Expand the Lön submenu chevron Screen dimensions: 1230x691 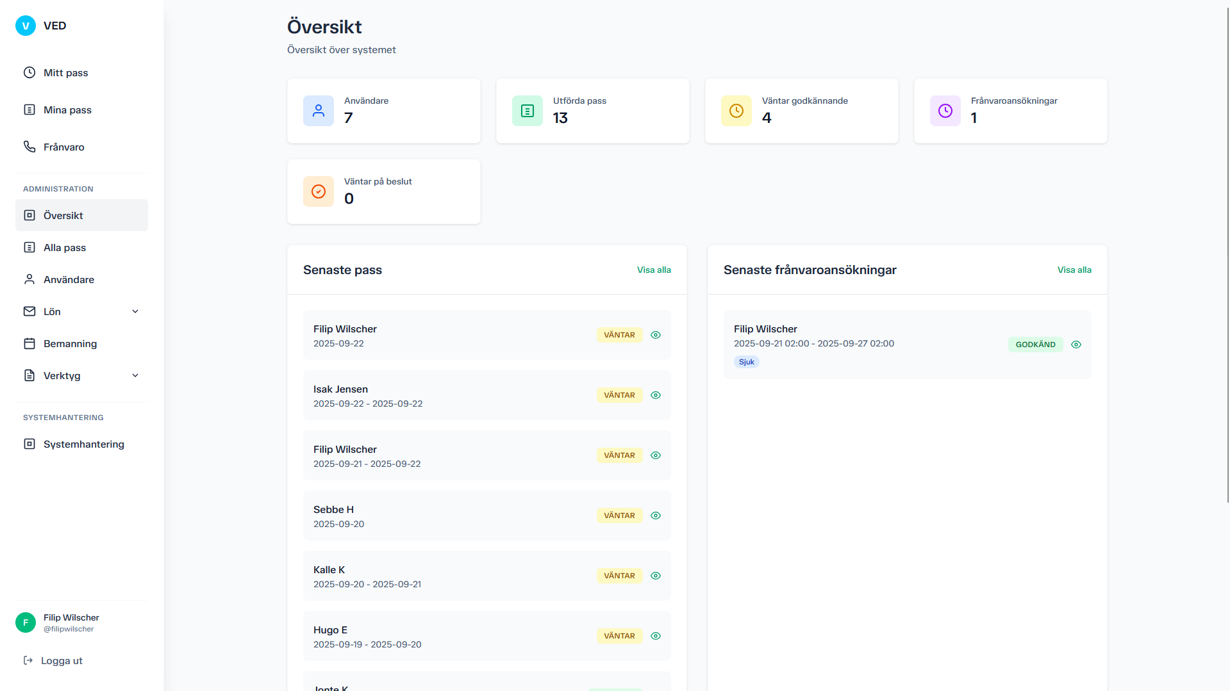click(x=135, y=312)
